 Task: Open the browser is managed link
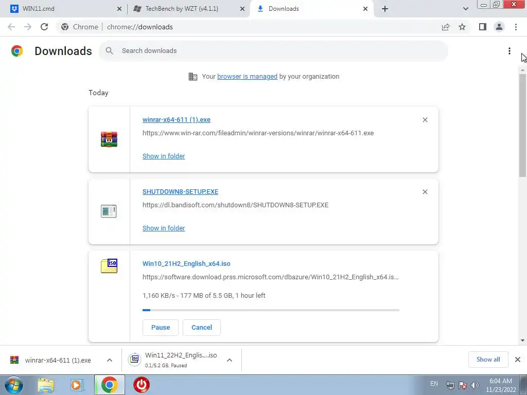click(x=248, y=76)
